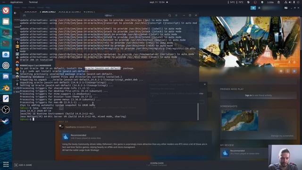Click the Manage my screenshots link

tap(282, 136)
